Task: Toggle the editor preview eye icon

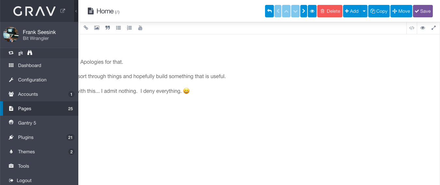Action: (422, 28)
